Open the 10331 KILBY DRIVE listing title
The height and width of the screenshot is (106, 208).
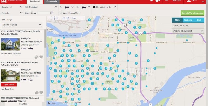[x=19, y=64]
